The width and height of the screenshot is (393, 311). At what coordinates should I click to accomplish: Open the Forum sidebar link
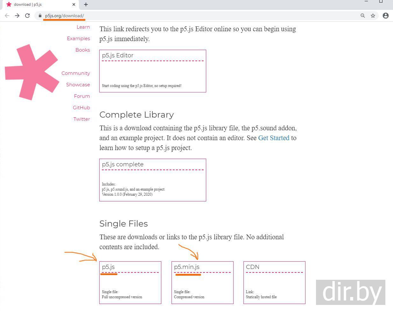(x=82, y=96)
